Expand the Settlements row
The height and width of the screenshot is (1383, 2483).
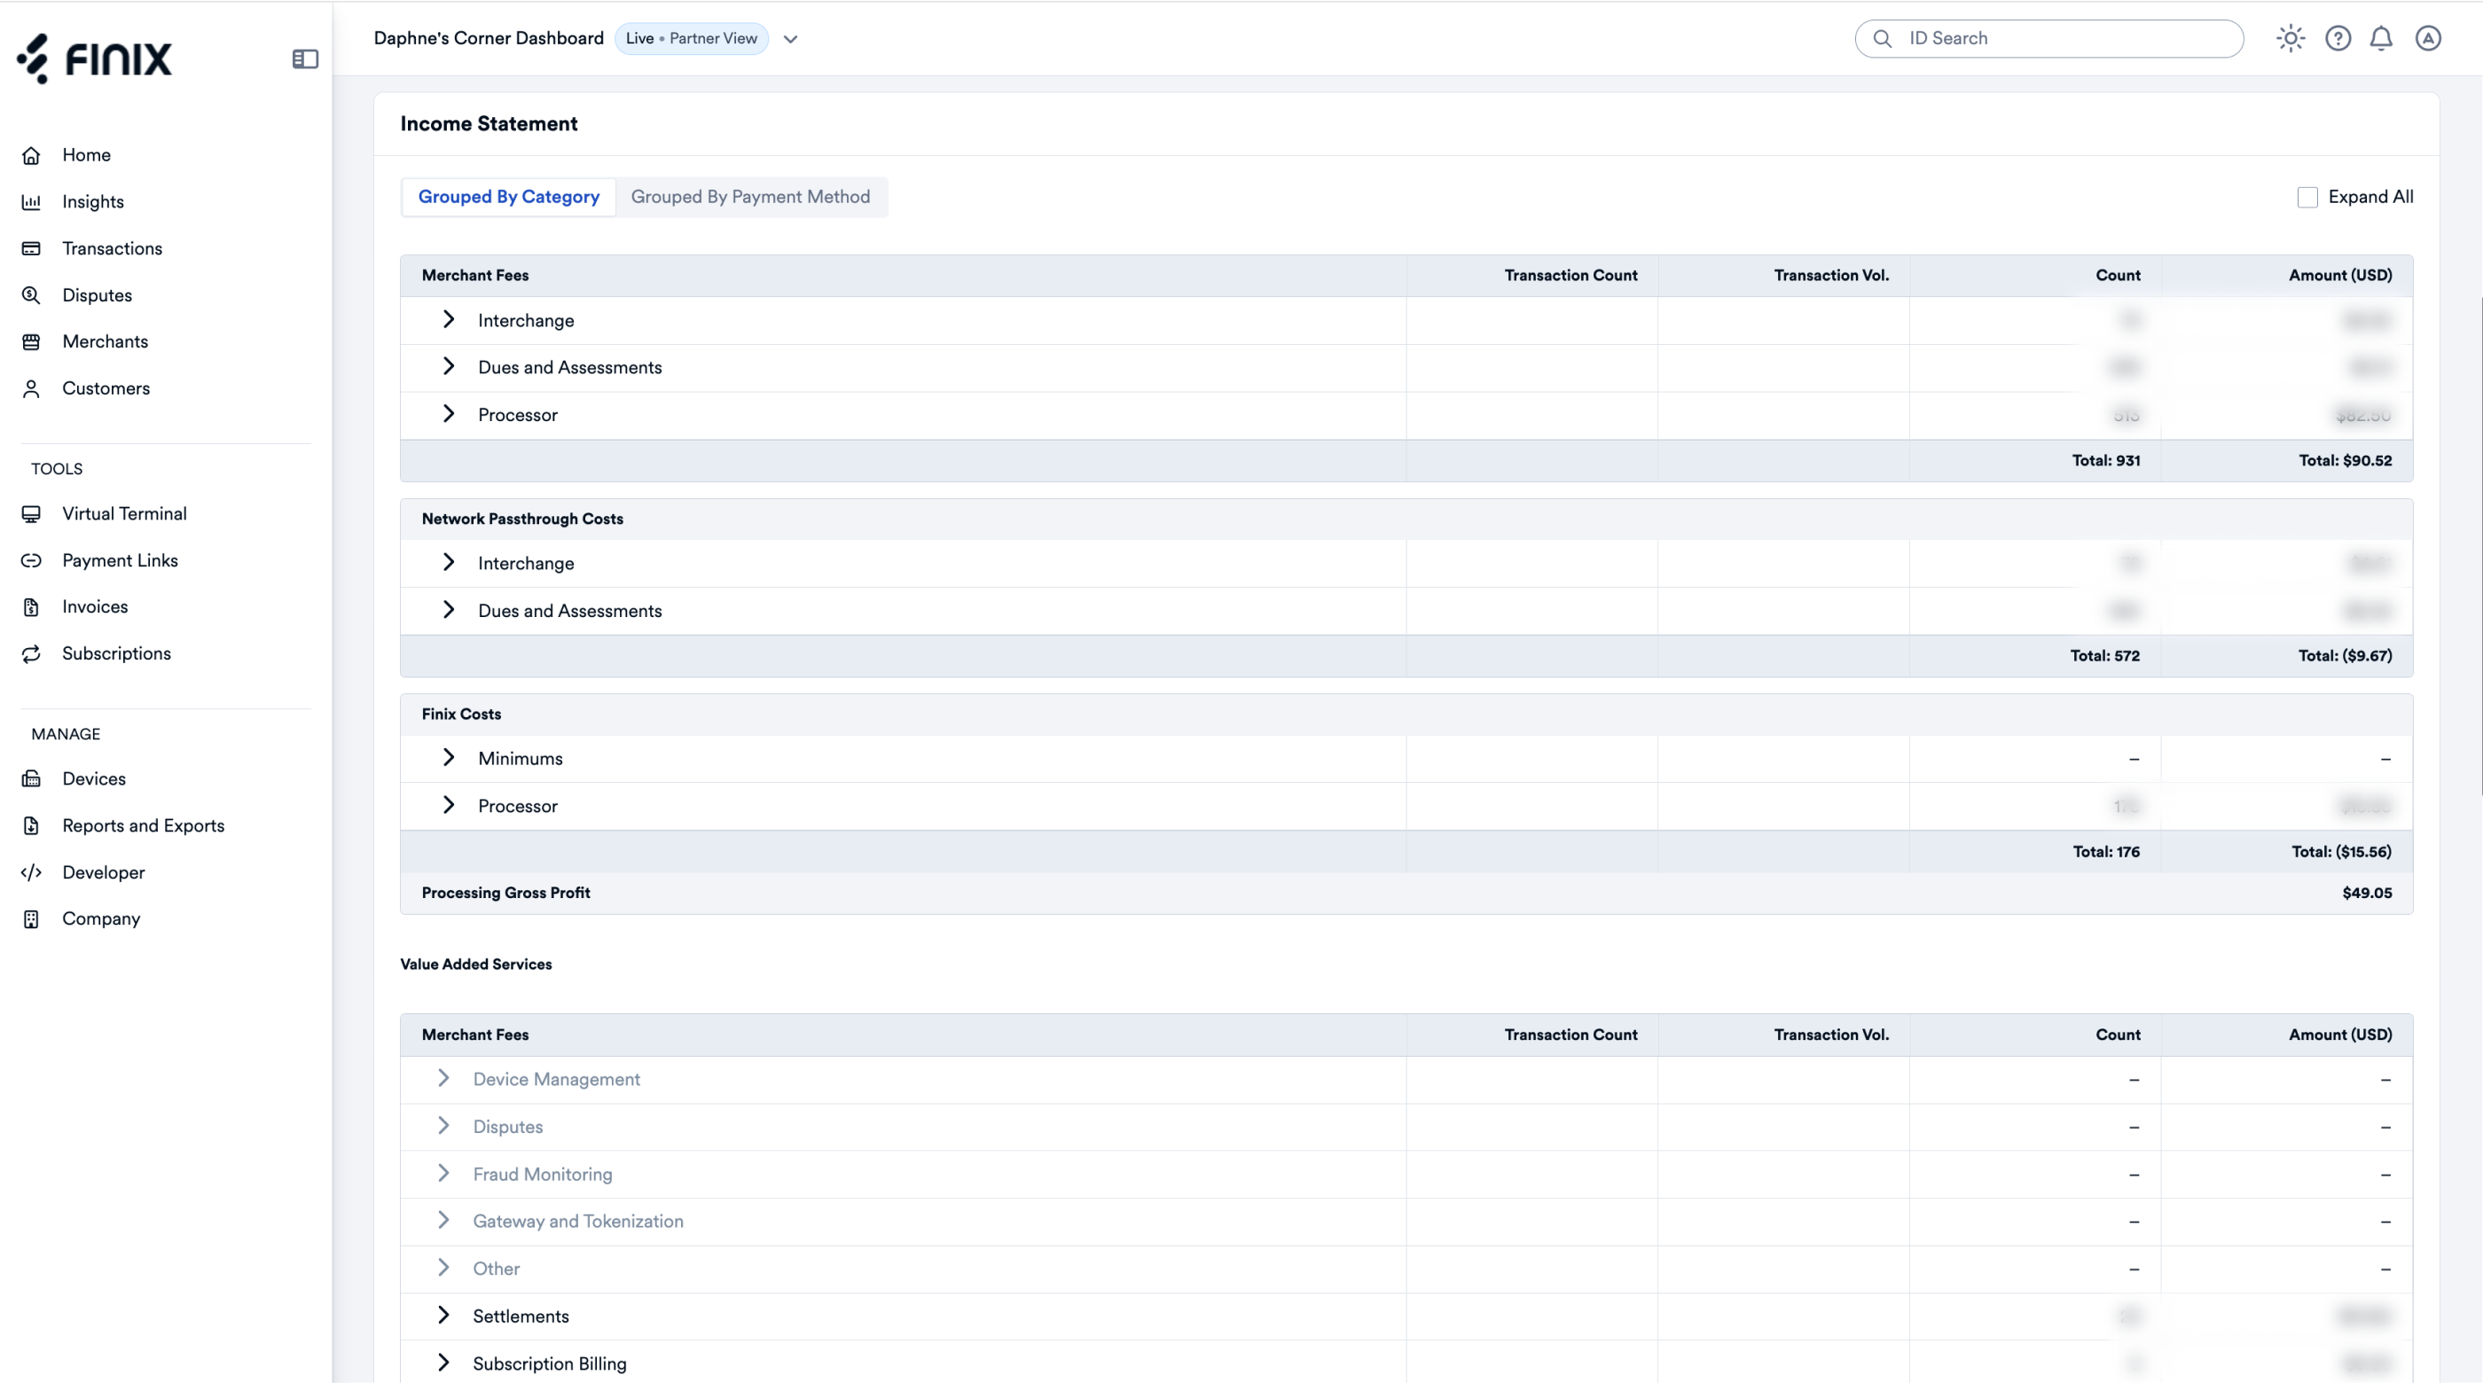pyautogui.click(x=443, y=1315)
